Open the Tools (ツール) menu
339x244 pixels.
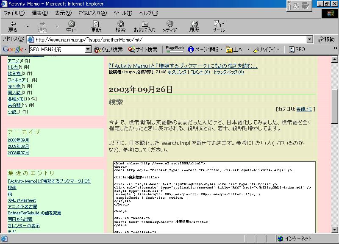(x=122, y=13)
